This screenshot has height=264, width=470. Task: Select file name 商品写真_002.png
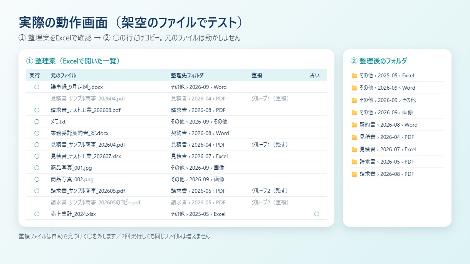pos(72,179)
